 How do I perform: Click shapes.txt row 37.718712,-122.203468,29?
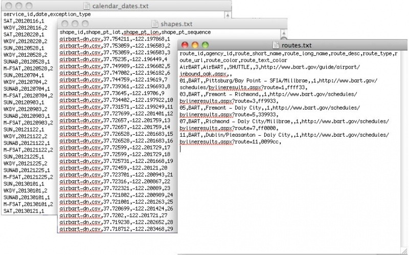tap(117, 229)
